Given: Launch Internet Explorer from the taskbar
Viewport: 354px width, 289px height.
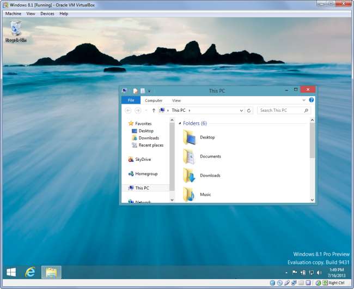Looking at the screenshot, I should pyautogui.click(x=31, y=272).
